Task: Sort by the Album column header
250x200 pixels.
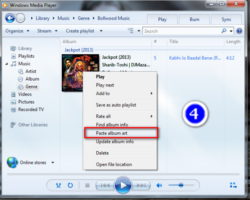Action: [69, 41]
